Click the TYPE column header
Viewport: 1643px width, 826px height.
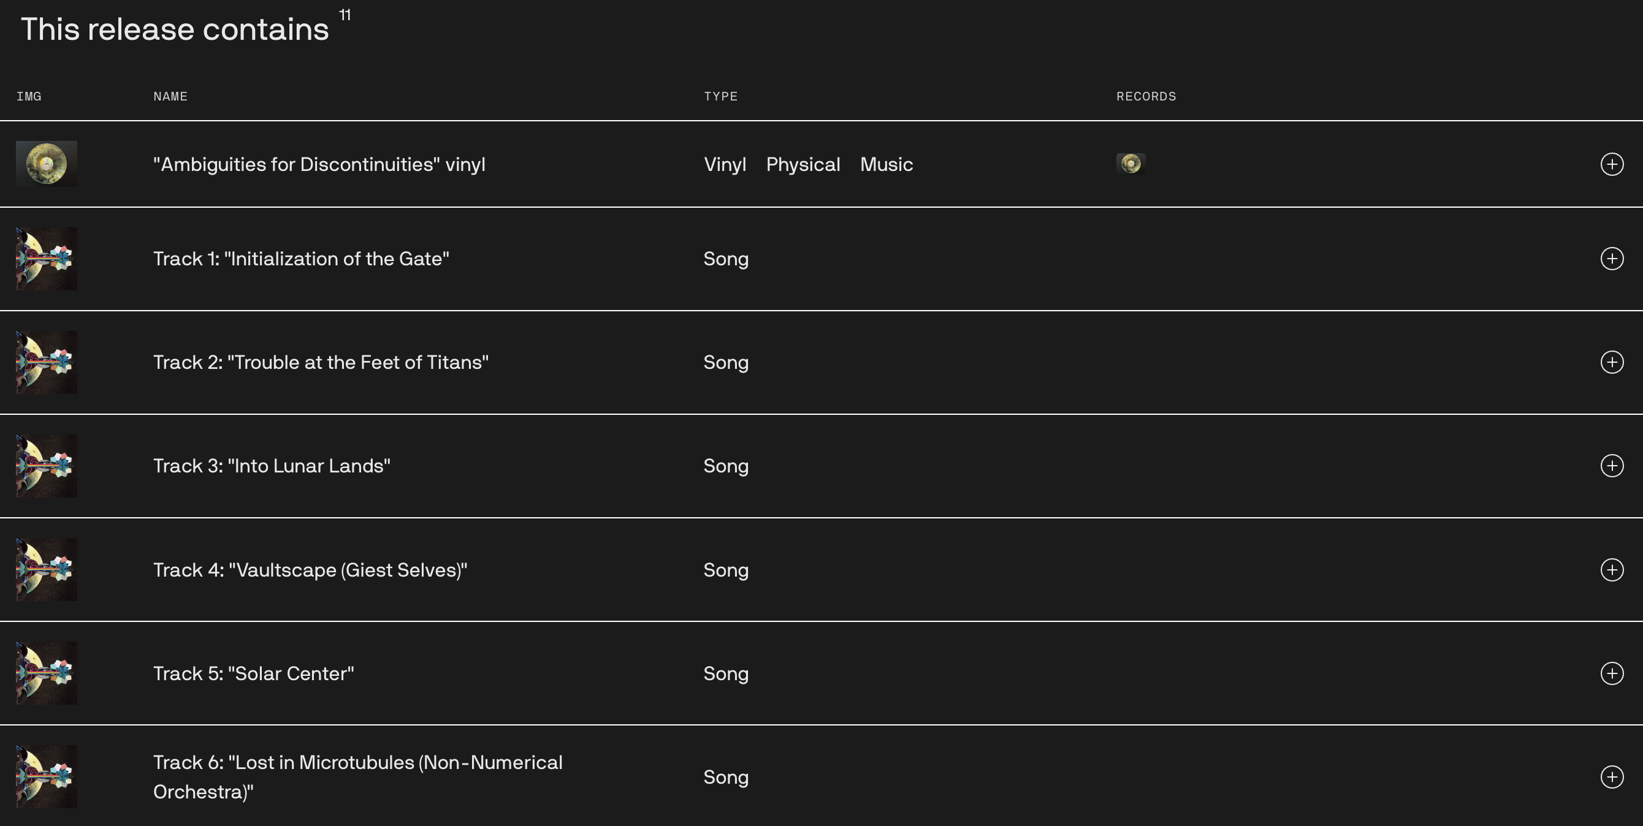[721, 96]
